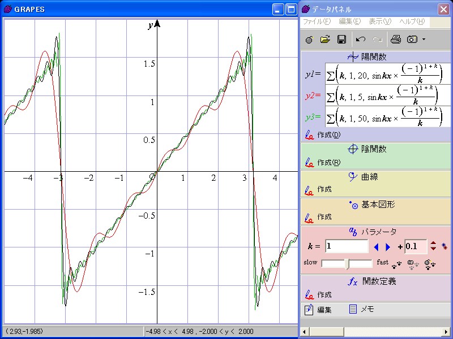Click 作成(R) under 陰関数

tap(328, 163)
